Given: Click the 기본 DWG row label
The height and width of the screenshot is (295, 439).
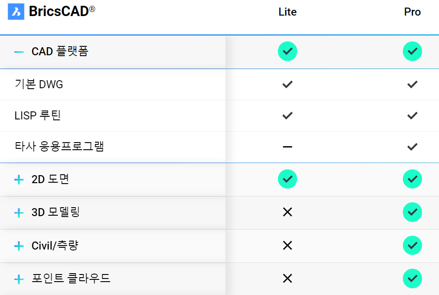Looking at the screenshot, I should 39,84.
